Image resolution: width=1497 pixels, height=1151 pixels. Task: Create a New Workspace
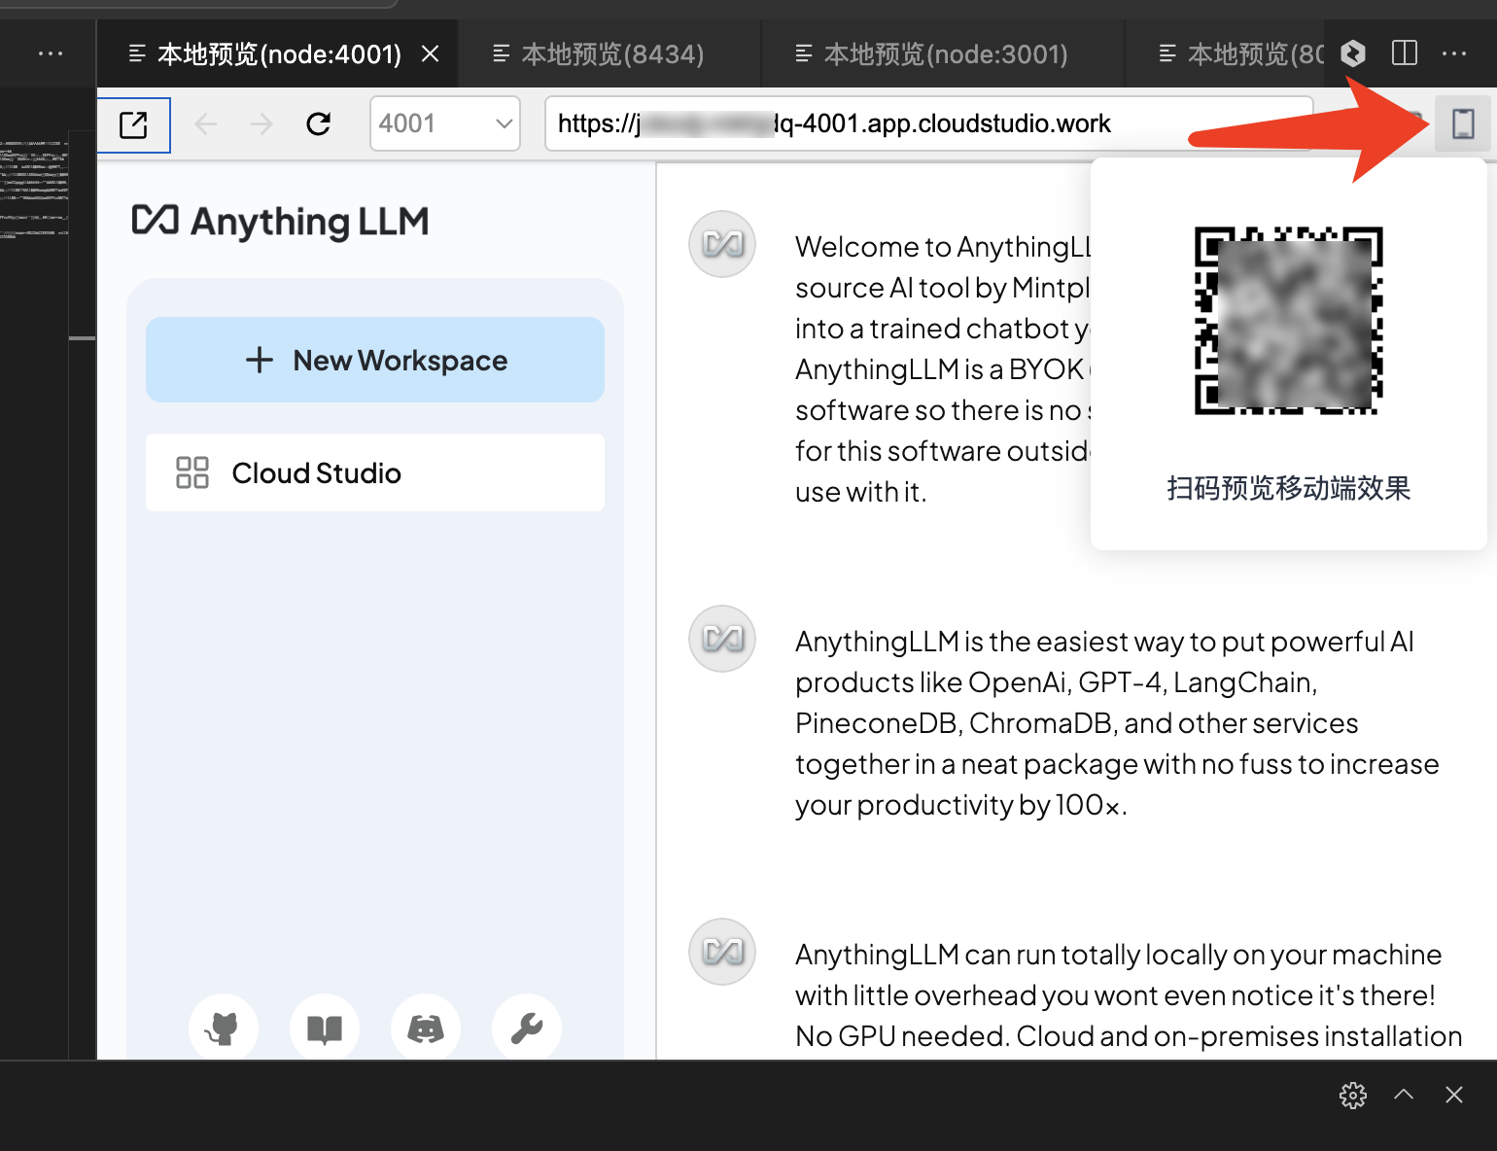point(375,360)
